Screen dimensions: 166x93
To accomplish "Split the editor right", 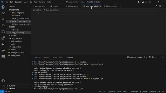I will tap(160, 6).
